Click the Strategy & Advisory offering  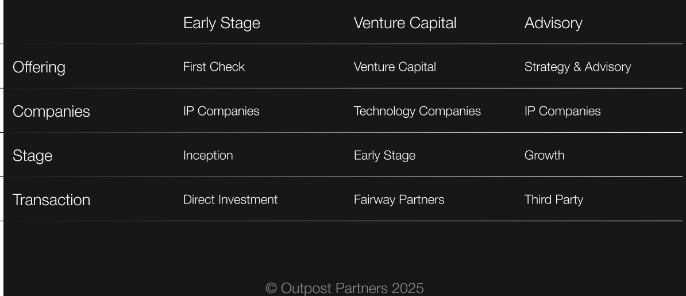[x=577, y=67]
